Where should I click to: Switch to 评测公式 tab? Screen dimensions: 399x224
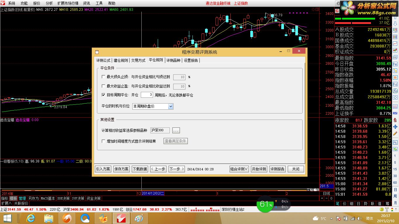click(103, 60)
